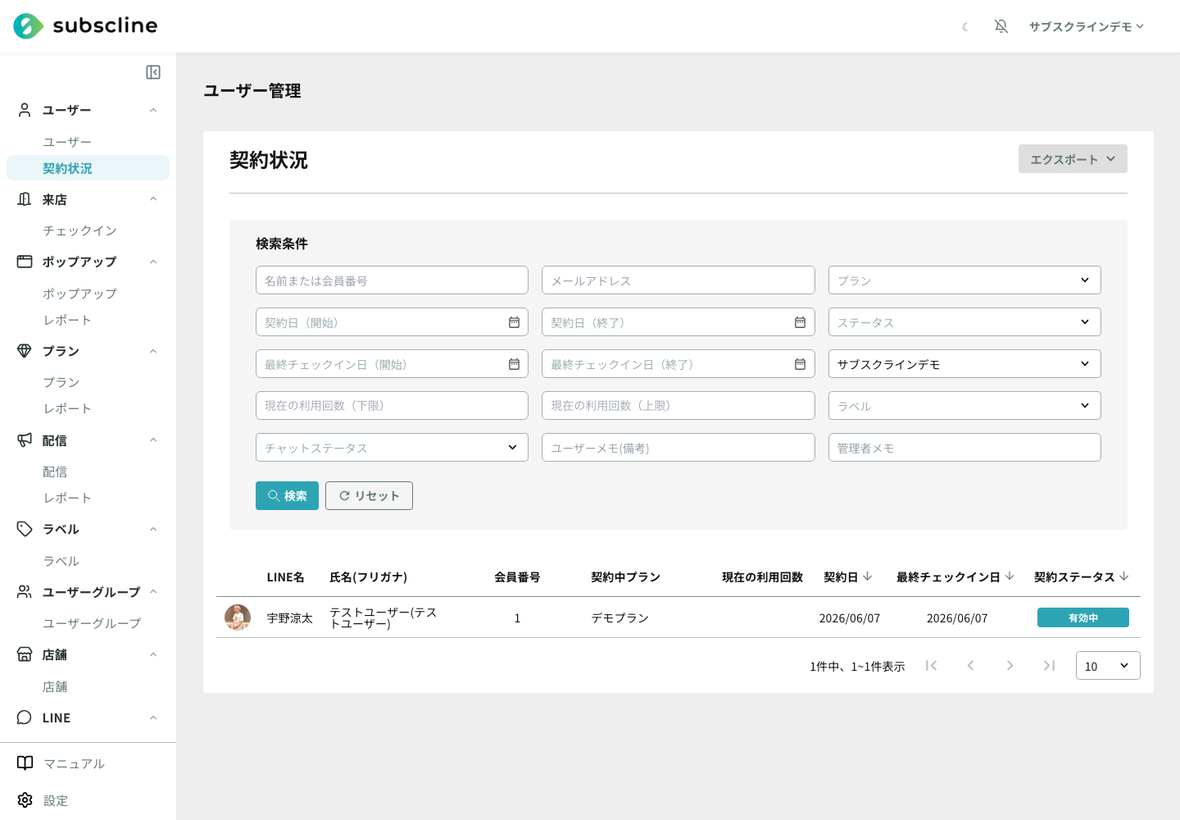1180x820 pixels.
Task: Click the ユーザー person icon in sidebar
Action: click(25, 110)
